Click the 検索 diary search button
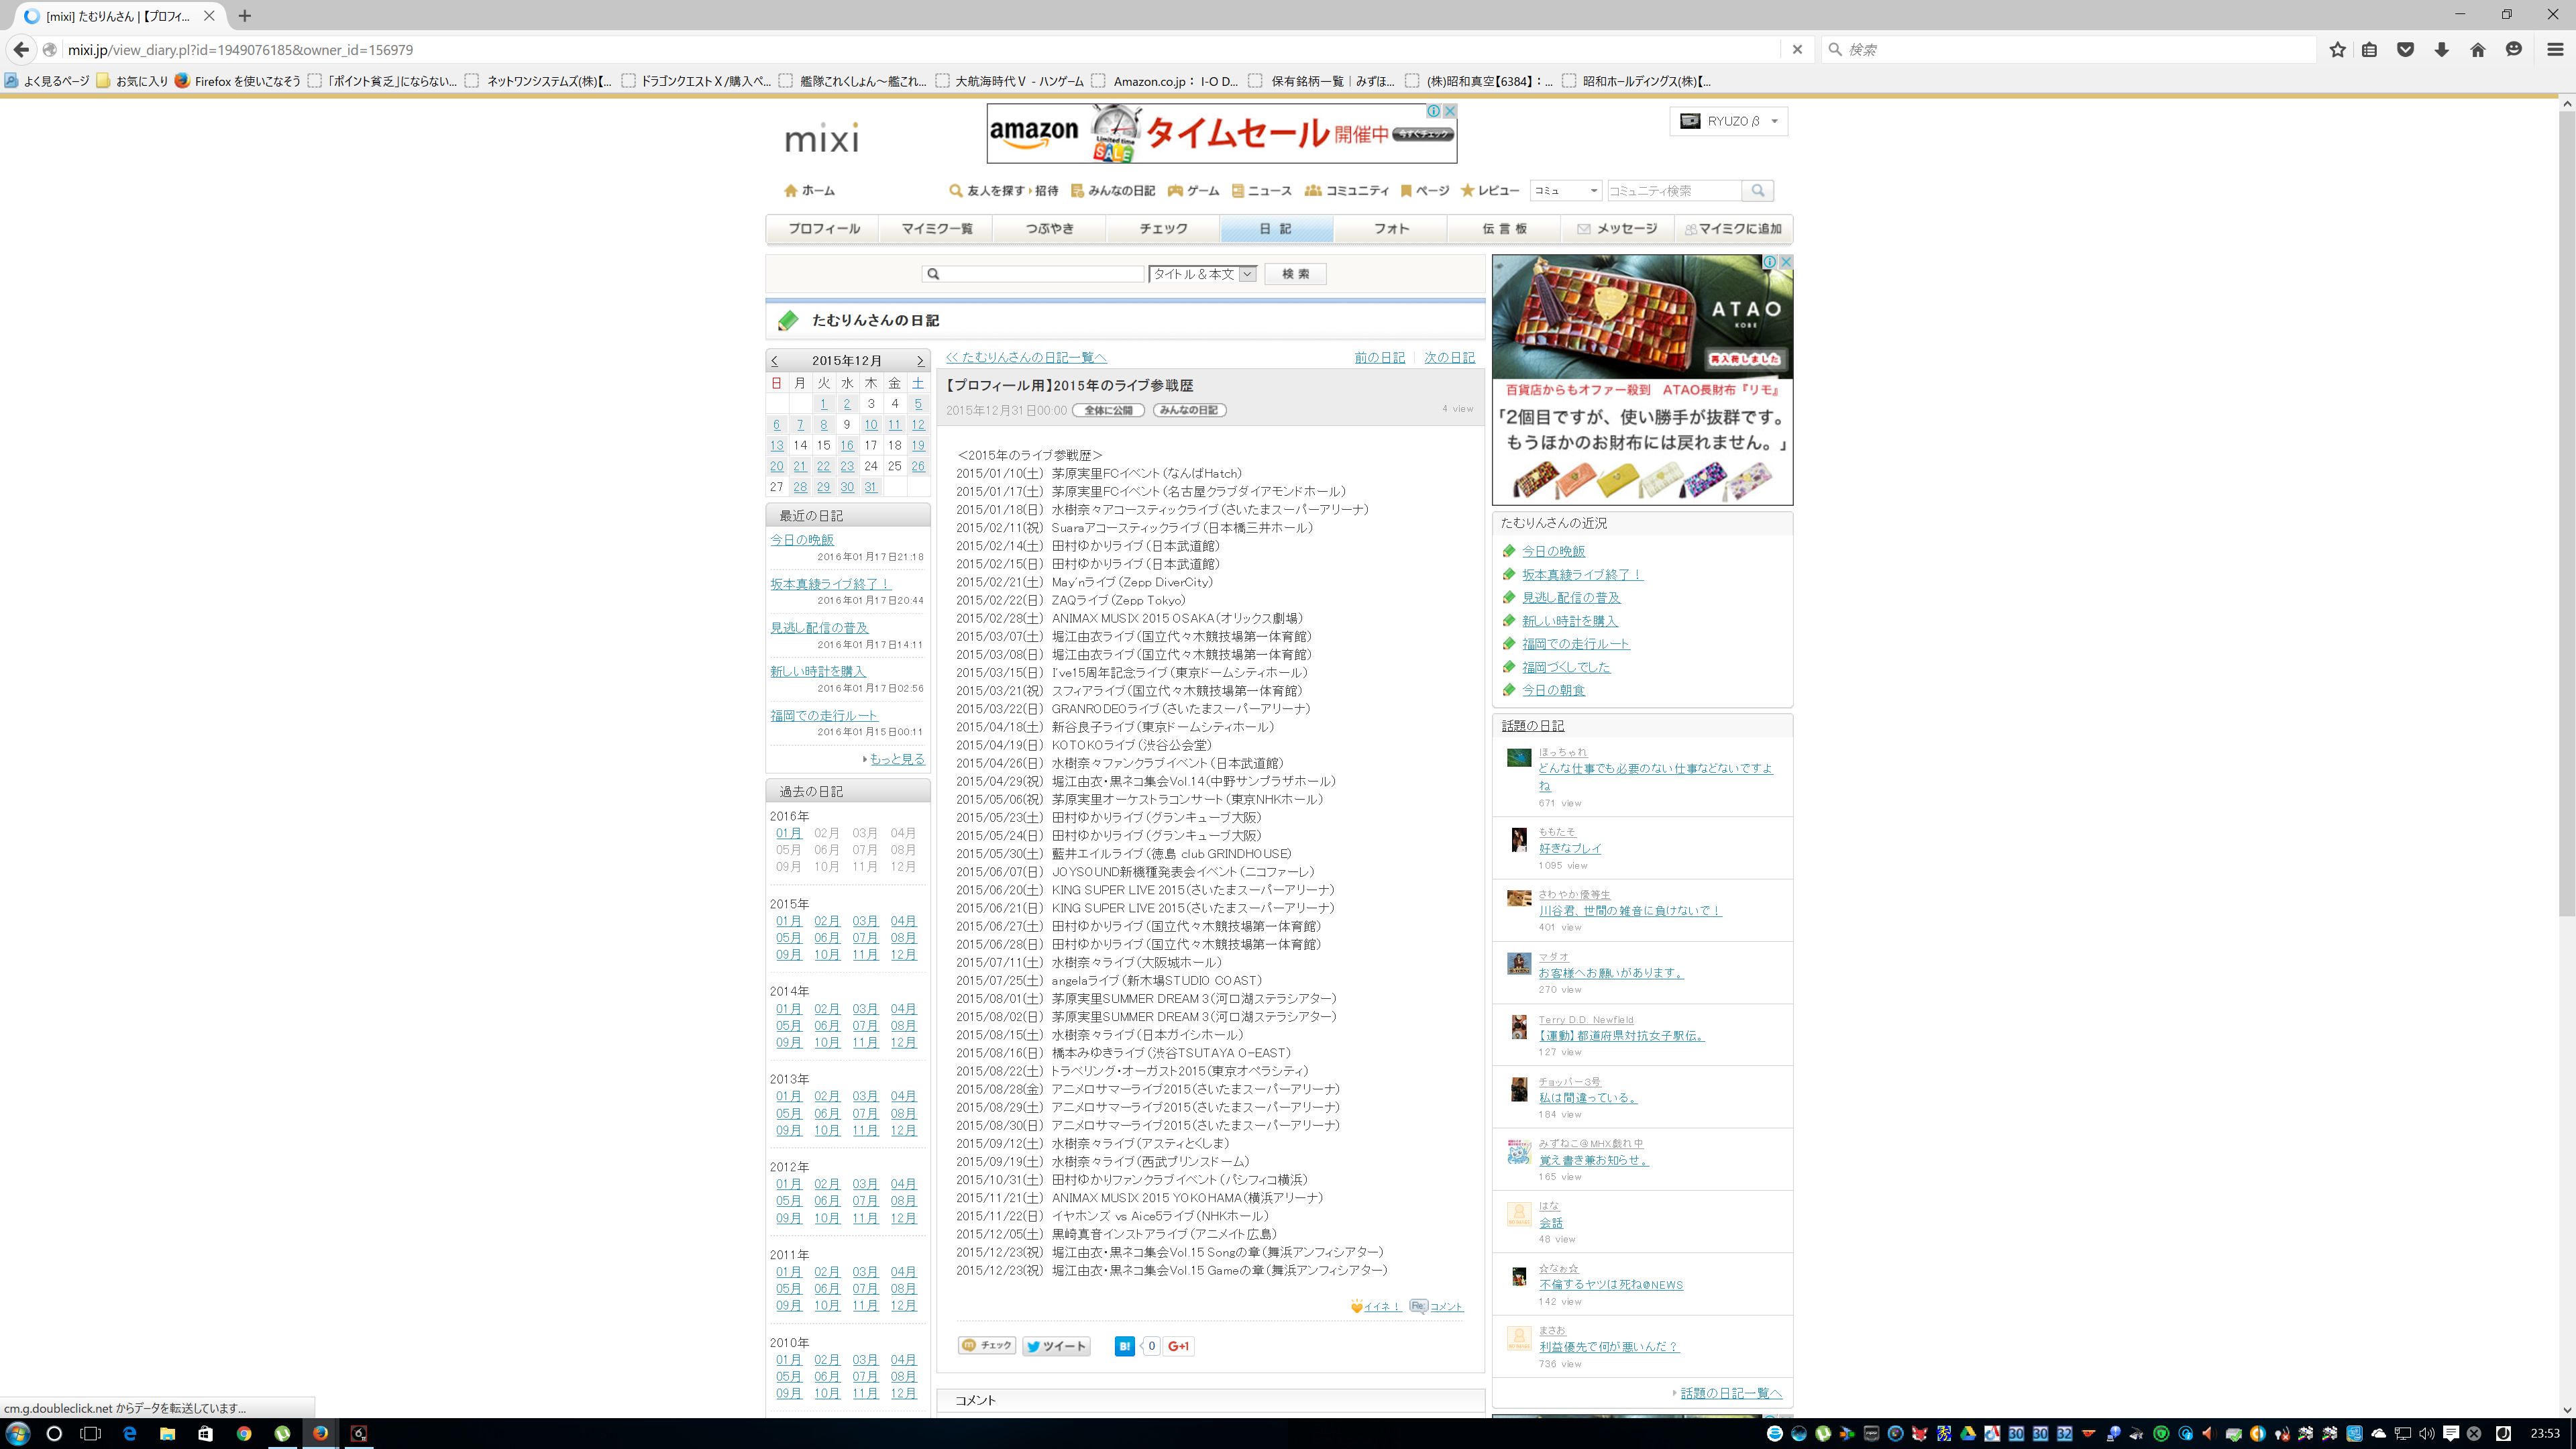This screenshot has width=2576, height=1449. point(1295,274)
